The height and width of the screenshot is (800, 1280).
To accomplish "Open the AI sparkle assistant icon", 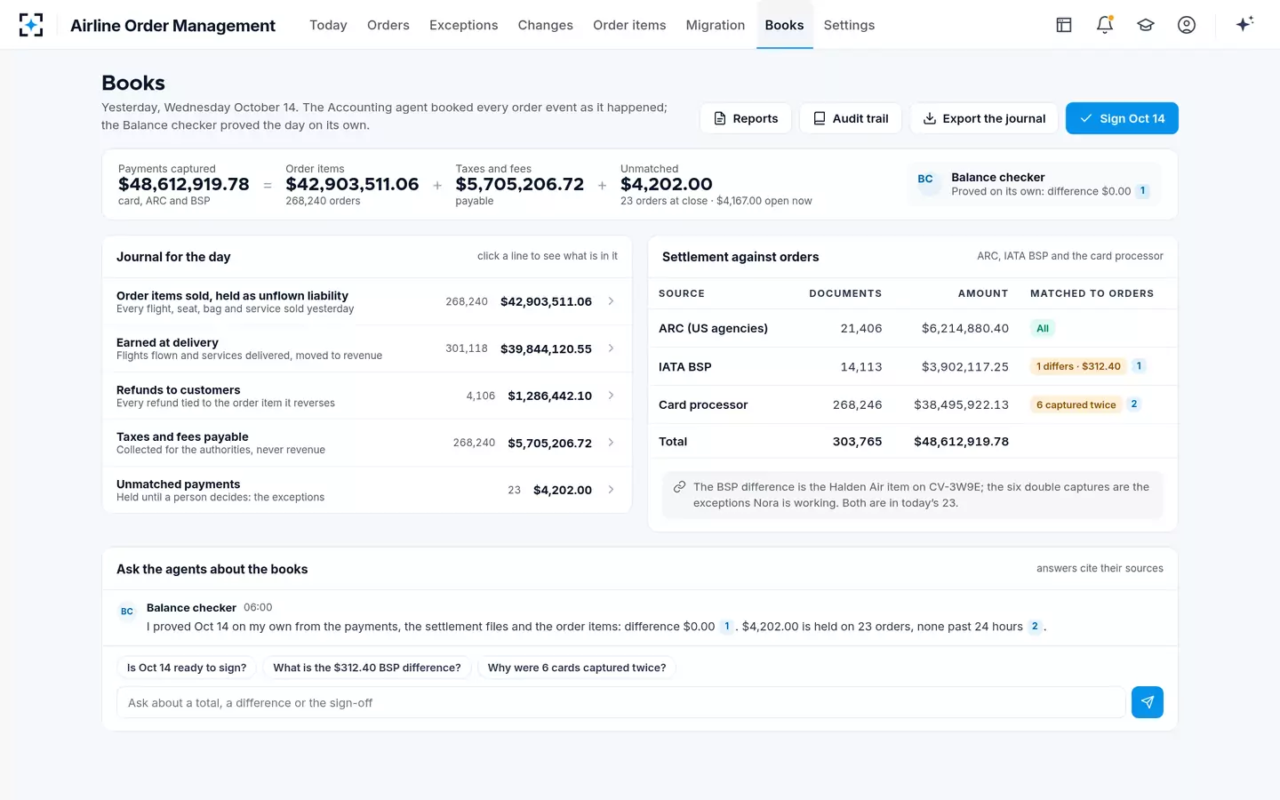I will point(1244,24).
